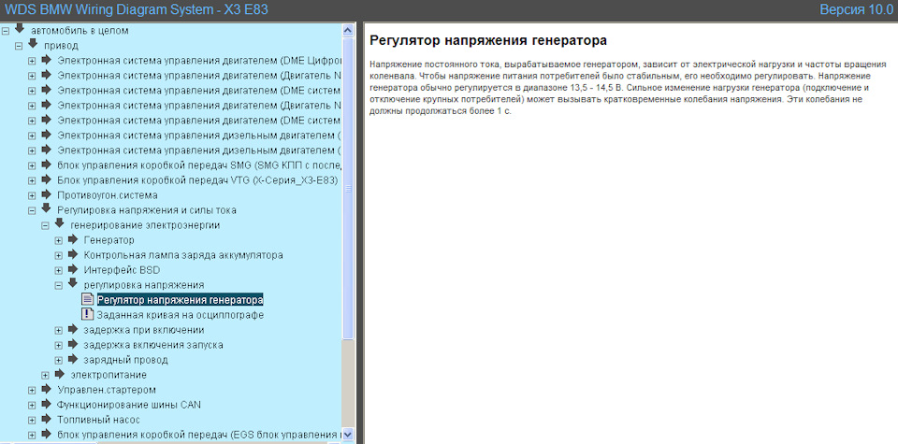Select the Противоугон.система label
Screen dimensions: 898x444
click(108, 195)
